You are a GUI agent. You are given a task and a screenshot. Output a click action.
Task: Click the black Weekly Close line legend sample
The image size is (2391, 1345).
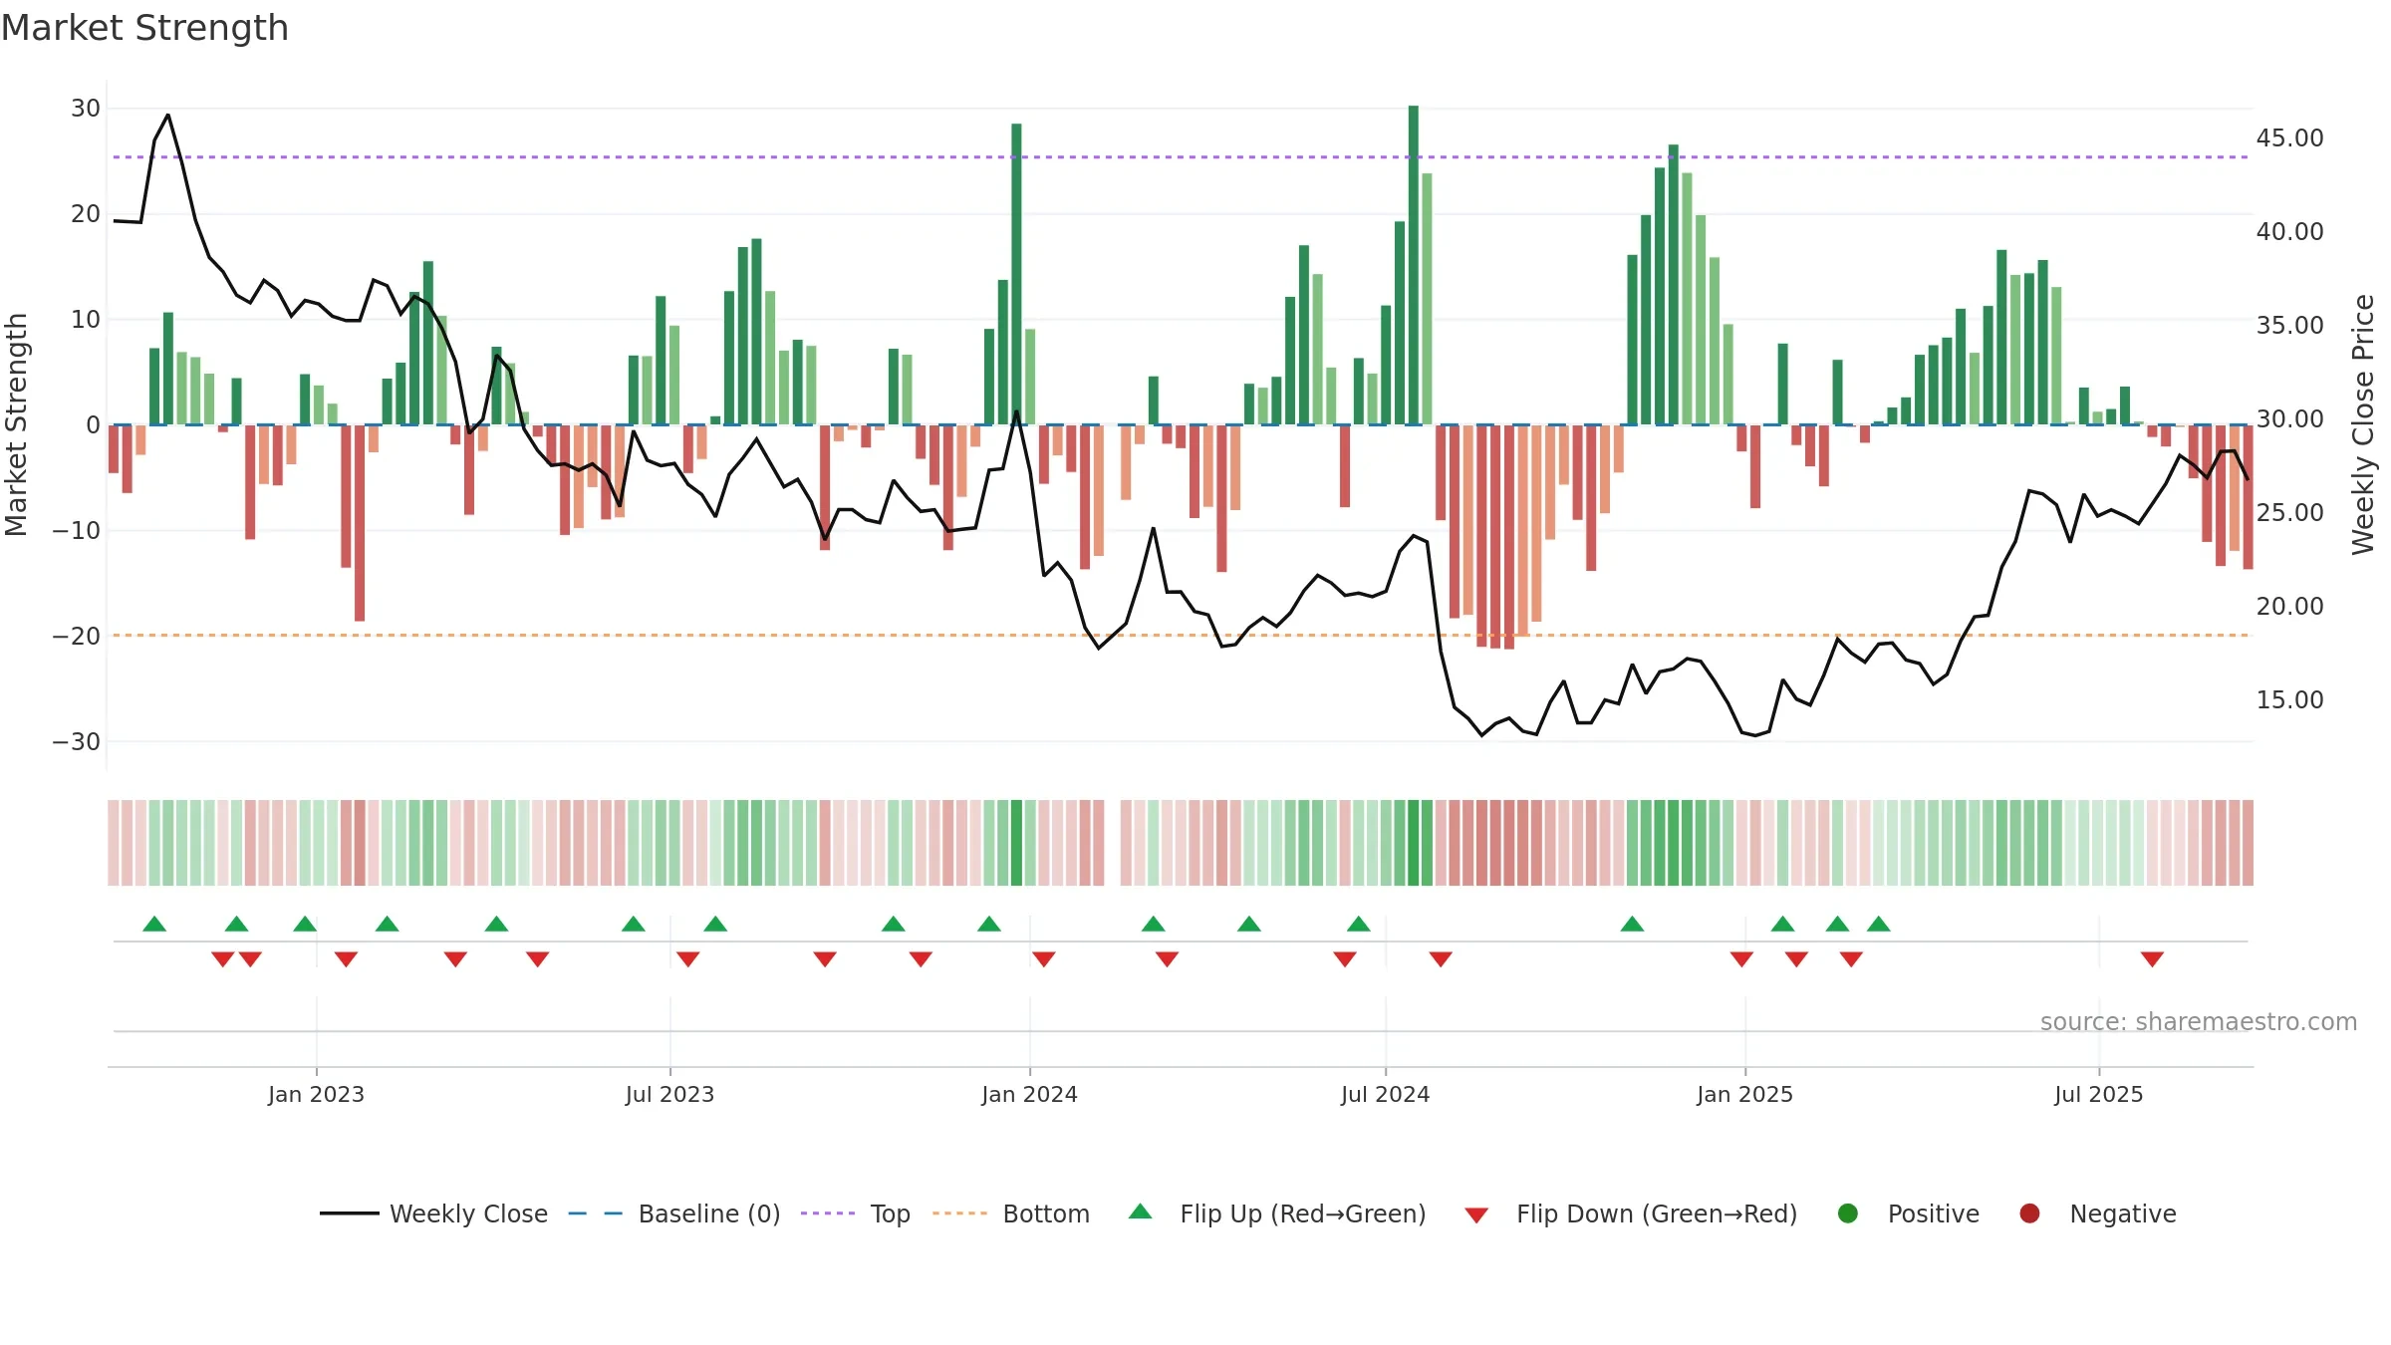[x=350, y=1213]
